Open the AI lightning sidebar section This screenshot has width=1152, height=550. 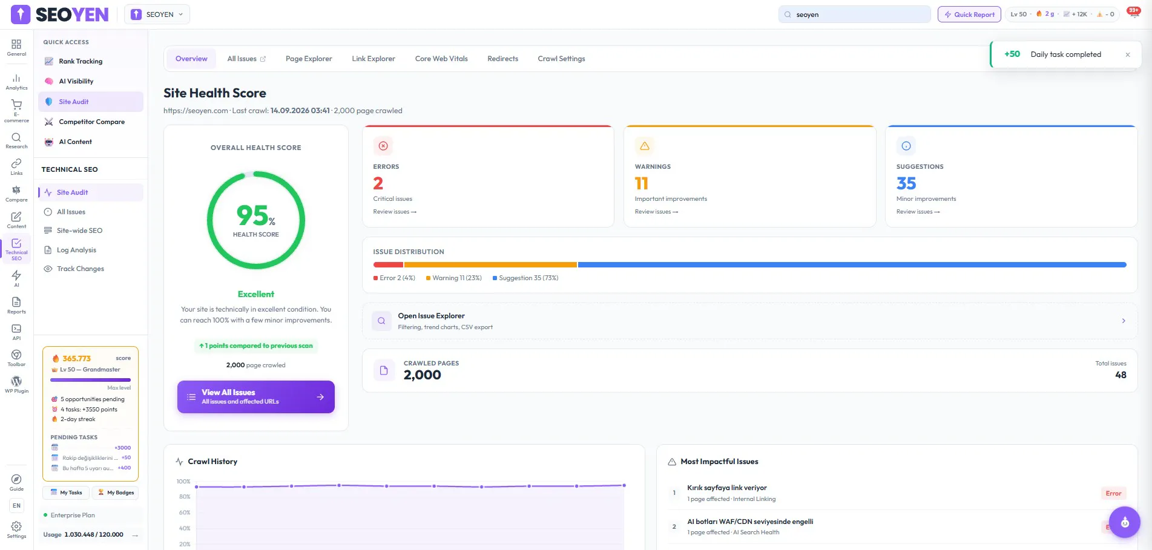tap(16, 278)
